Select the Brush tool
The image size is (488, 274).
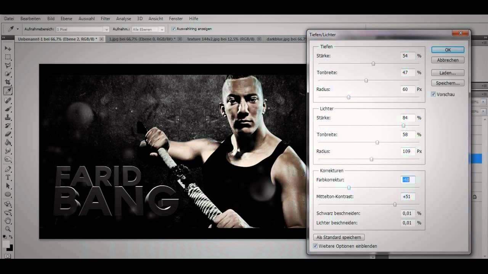pyautogui.click(x=8, y=109)
